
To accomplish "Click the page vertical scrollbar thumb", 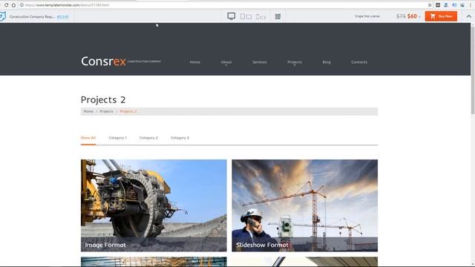I will point(473,70).
